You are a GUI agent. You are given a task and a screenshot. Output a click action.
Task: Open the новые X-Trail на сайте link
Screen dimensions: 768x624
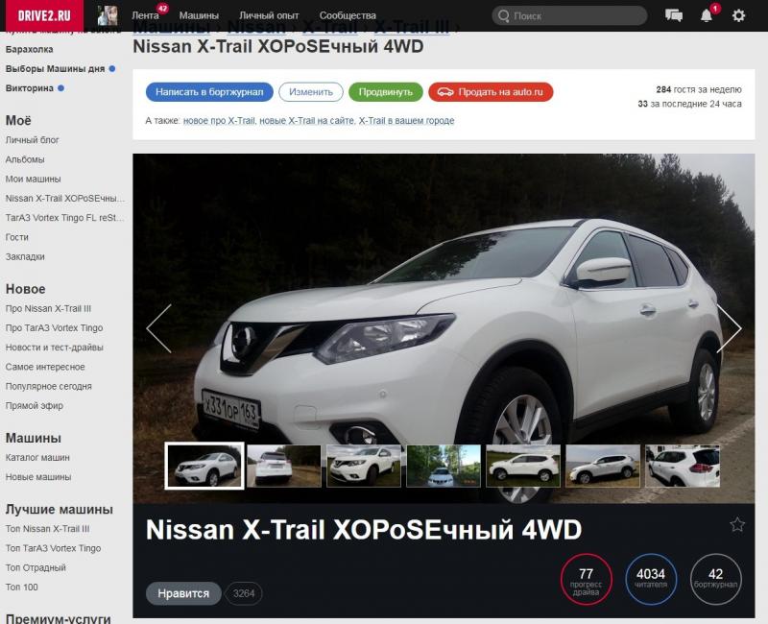click(306, 121)
